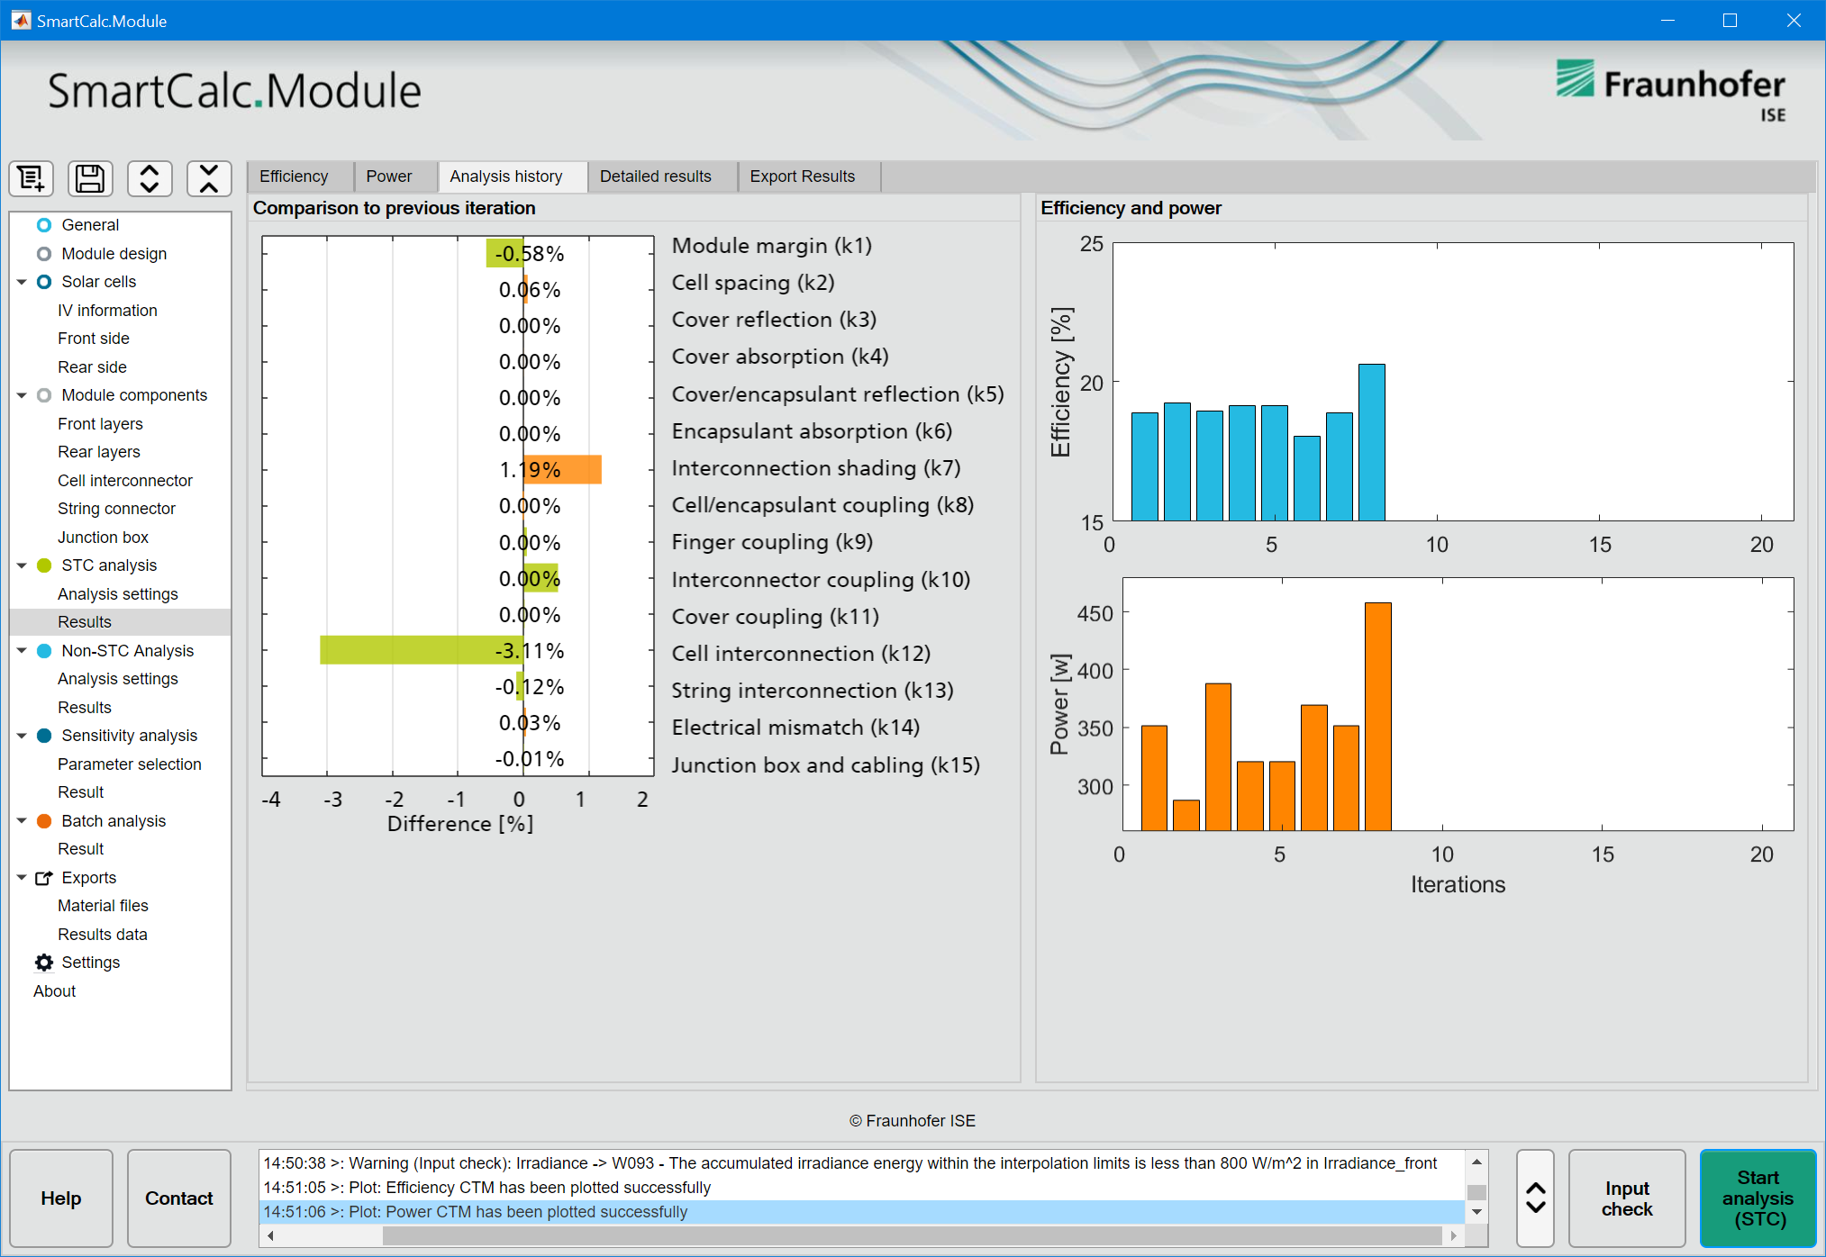Click the expand all tree nodes icon
The image size is (1826, 1257).
(150, 178)
